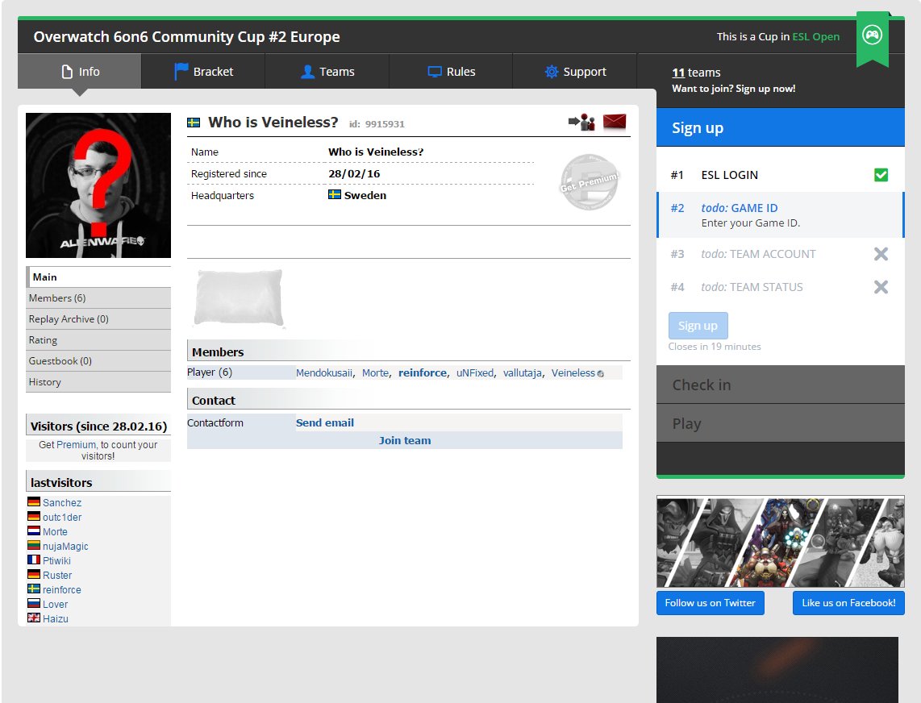Select the ESL LOGIN step

(780, 174)
